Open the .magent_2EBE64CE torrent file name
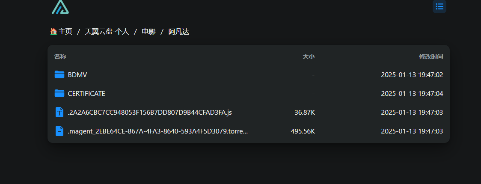This screenshot has width=481, height=184. (x=157, y=131)
